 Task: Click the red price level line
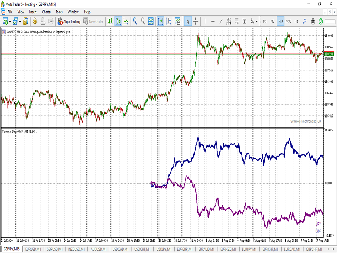pos(158,54)
